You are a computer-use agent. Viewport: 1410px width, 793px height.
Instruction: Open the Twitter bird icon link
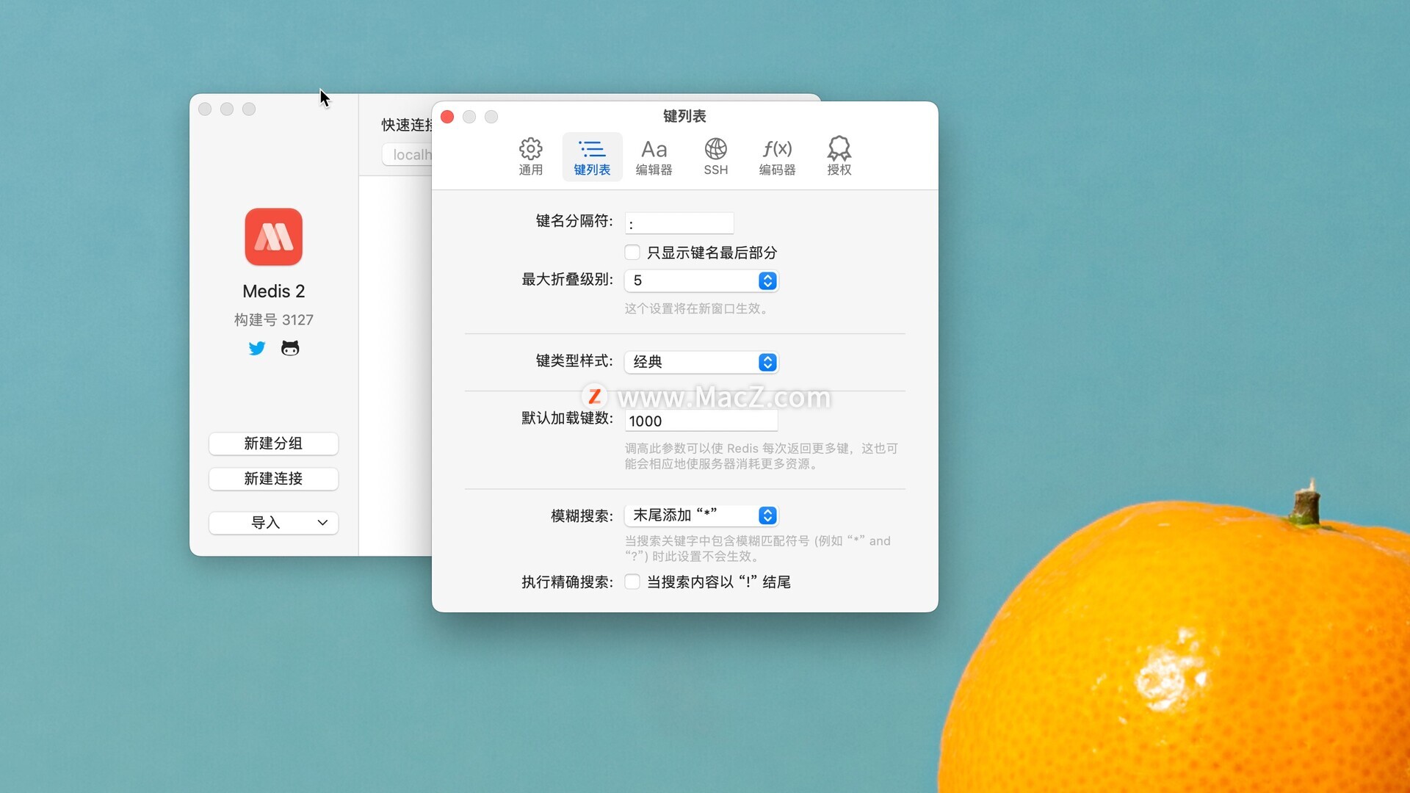tap(256, 348)
